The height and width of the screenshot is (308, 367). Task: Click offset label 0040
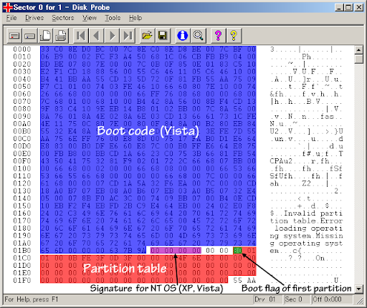[x=22, y=79]
